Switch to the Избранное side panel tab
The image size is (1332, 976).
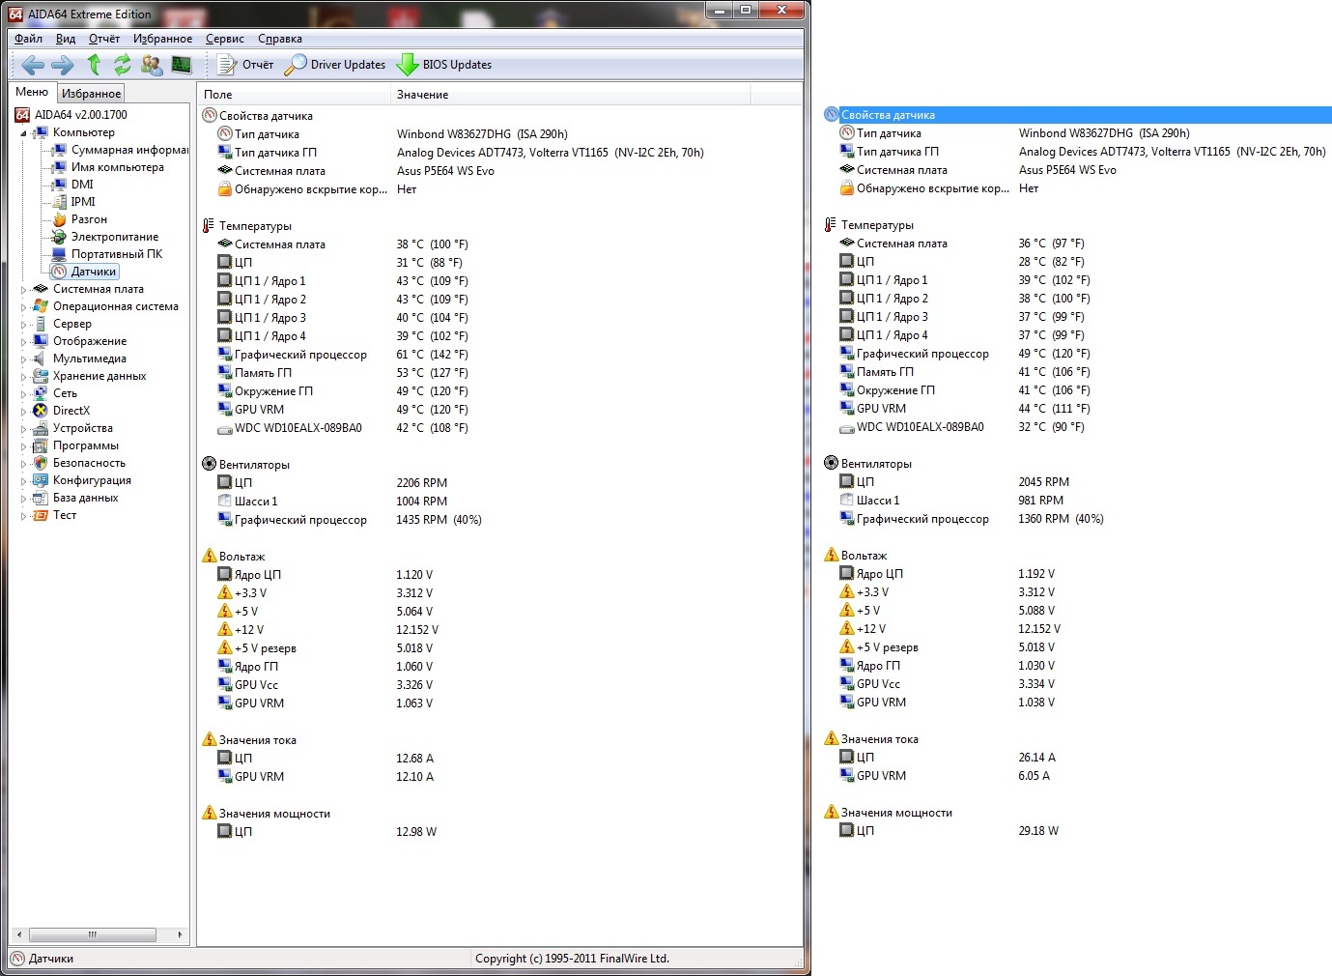91,94
